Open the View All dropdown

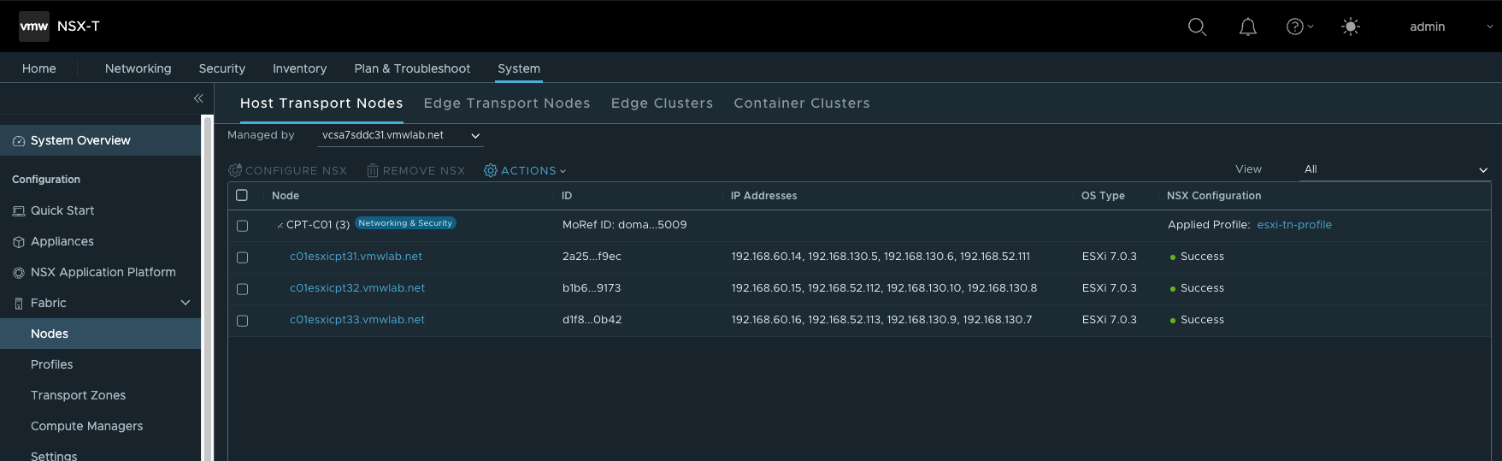tap(1395, 169)
